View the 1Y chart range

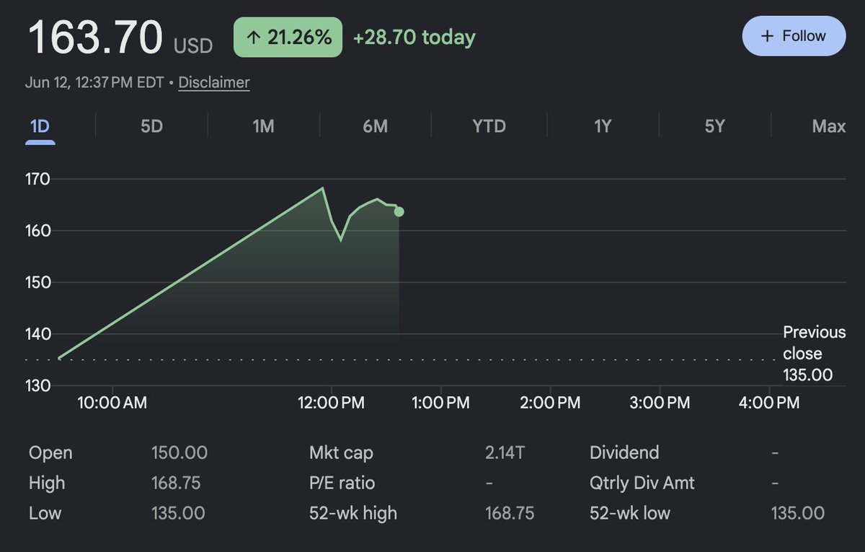point(603,126)
